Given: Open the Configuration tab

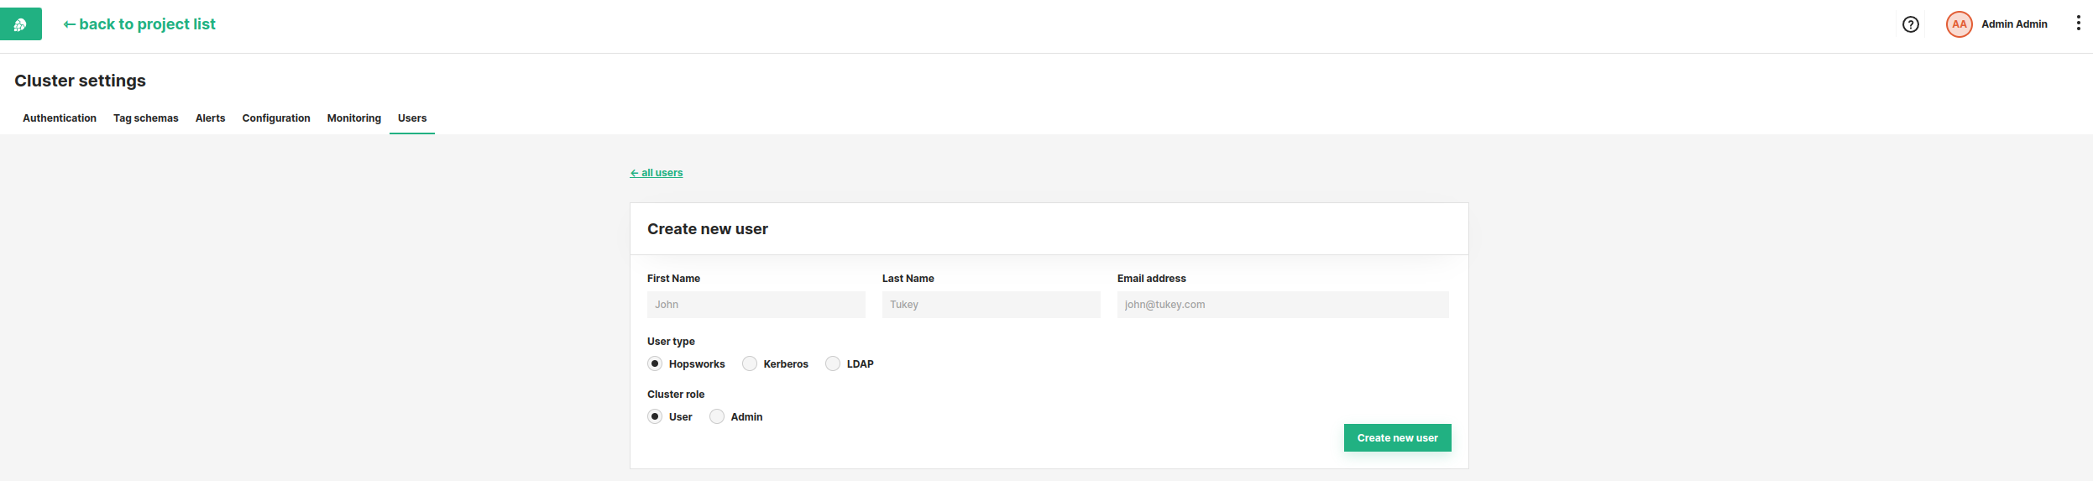Looking at the screenshot, I should (x=276, y=118).
